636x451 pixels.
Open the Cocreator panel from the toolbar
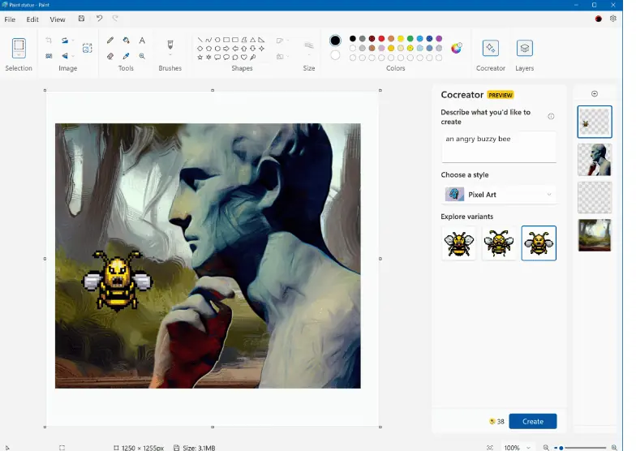pyautogui.click(x=490, y=49)
